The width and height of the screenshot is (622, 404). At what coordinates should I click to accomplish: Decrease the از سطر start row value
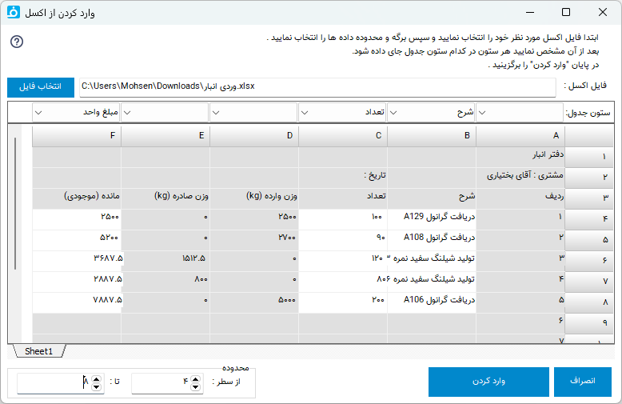[195, 386]
